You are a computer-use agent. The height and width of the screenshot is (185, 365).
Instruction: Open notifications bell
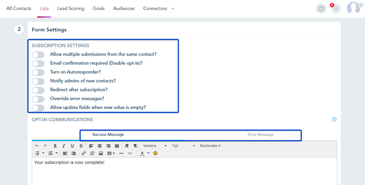click(336, 9)
